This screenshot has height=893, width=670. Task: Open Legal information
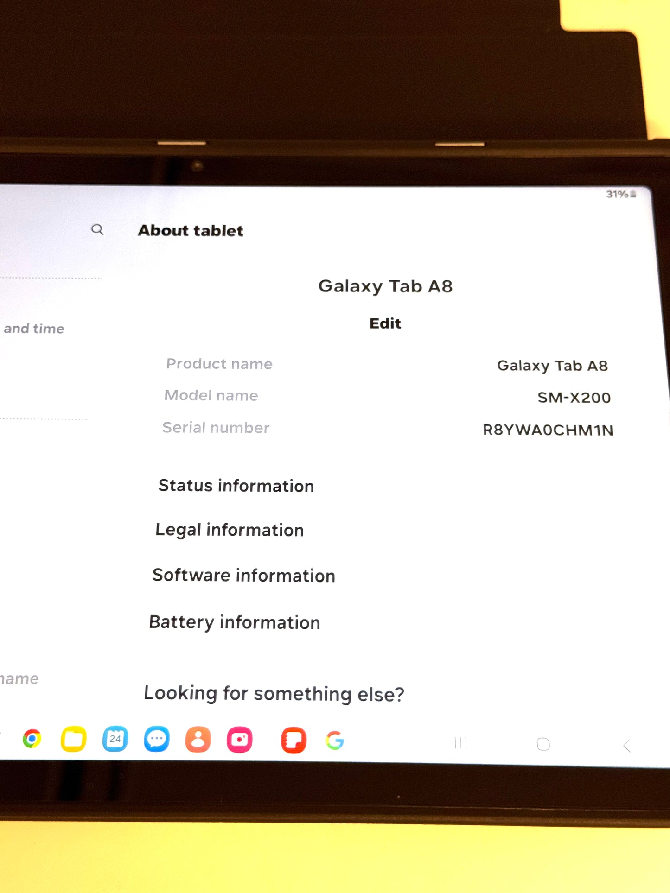click(x=230, y=530)
